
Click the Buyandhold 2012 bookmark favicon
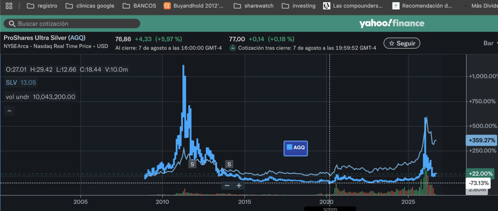(x=167, y=6)
